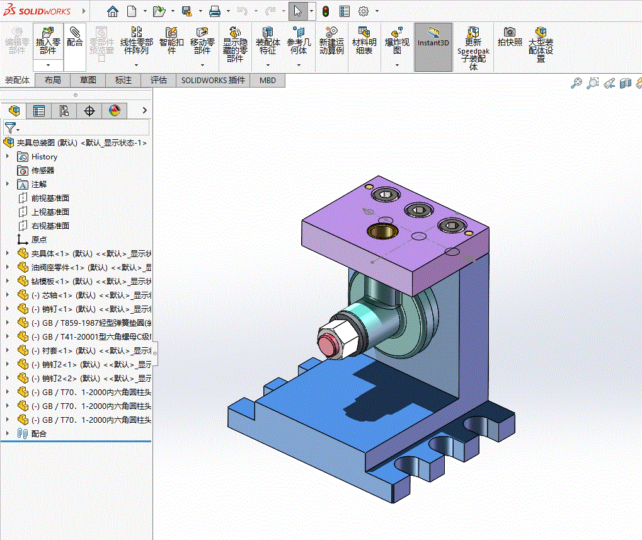Open FeatureManager design tree tab icon
This screenshot has height=540, width=642.
pos(14,110)
